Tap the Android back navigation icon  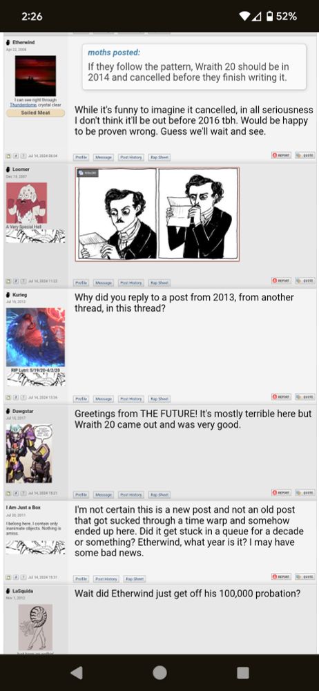77,672
